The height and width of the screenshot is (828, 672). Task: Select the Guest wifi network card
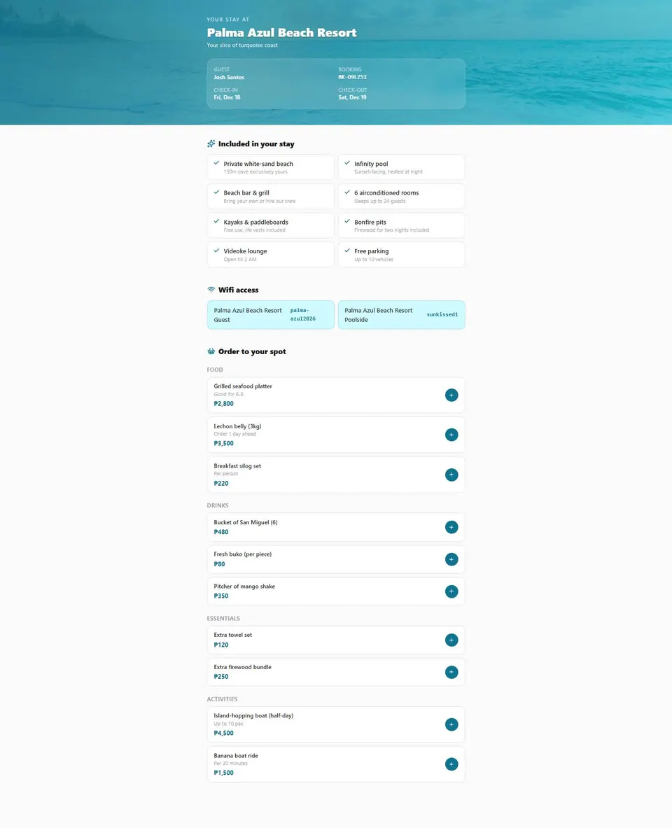[270, 315]
